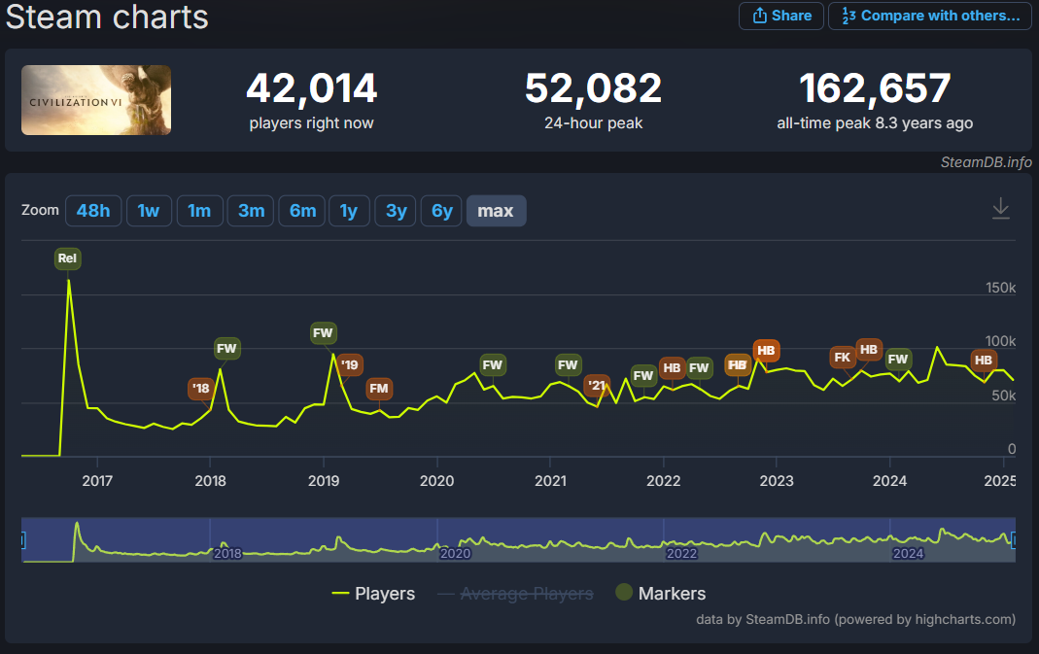Download chart via the download arrow icon
This screenshot has height=654, width=1039.
(x=1000, y=209)
